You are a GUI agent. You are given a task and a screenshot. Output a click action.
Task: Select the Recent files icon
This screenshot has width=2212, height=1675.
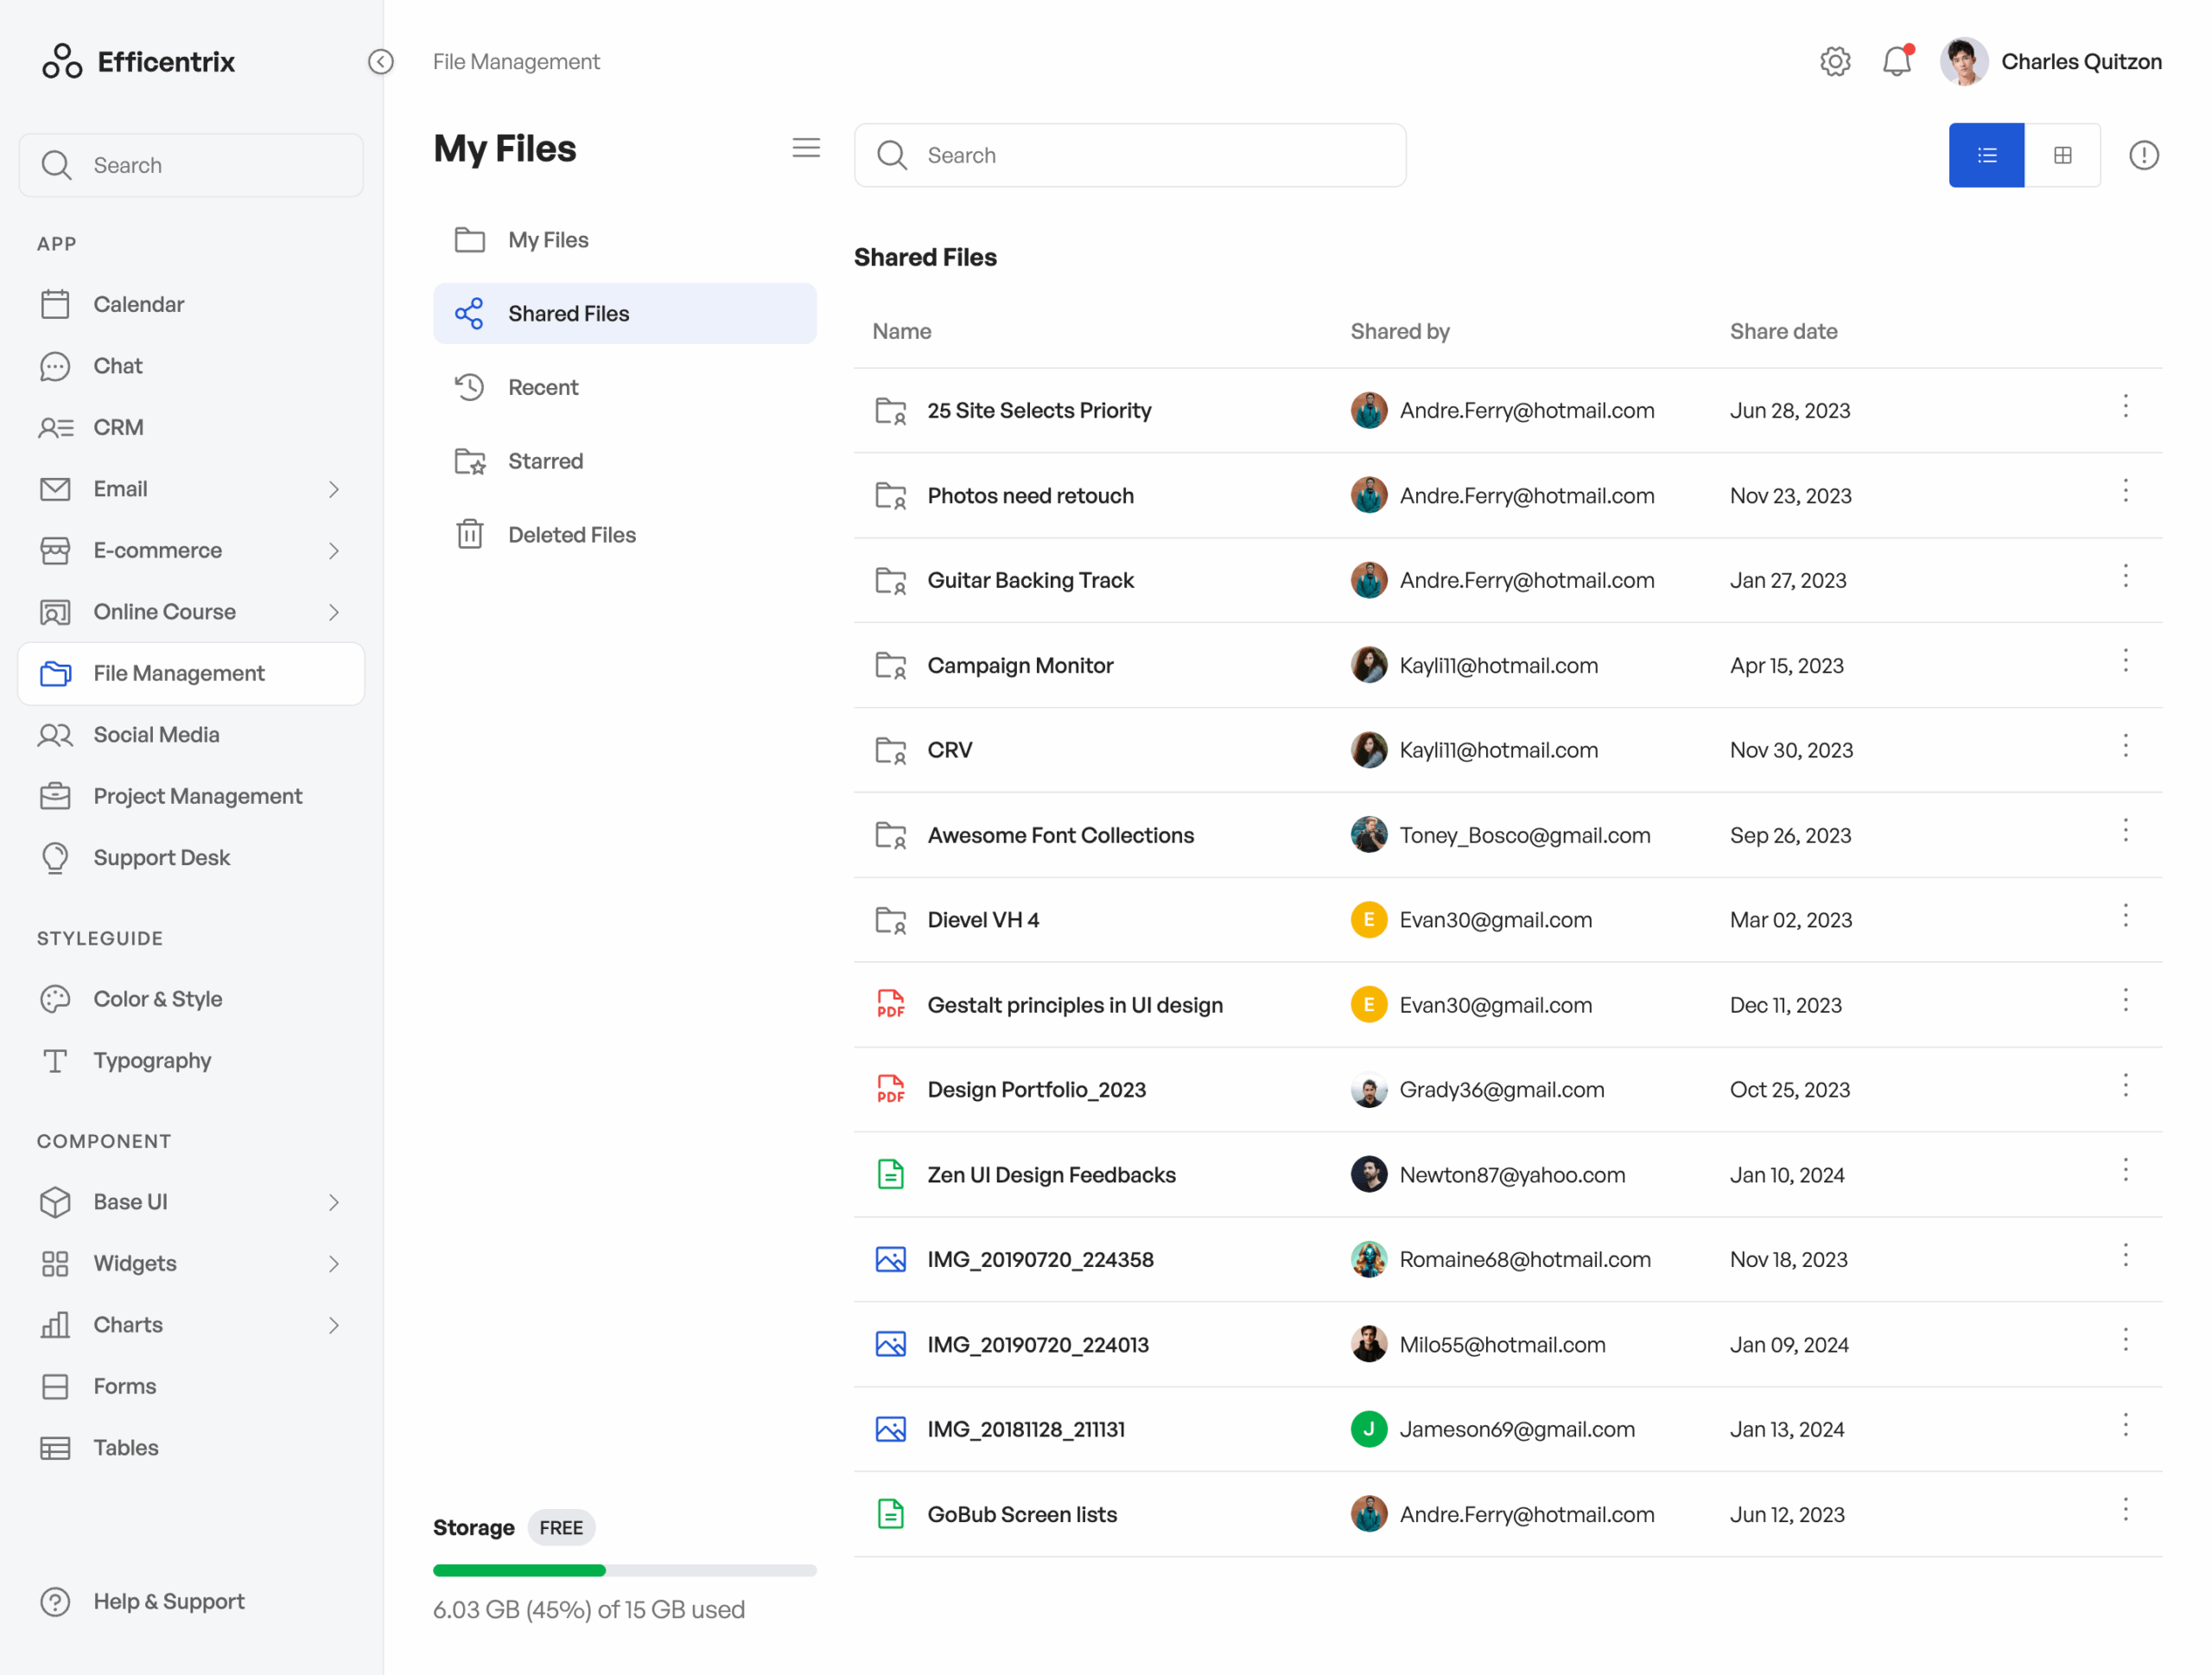pos(469,387)
